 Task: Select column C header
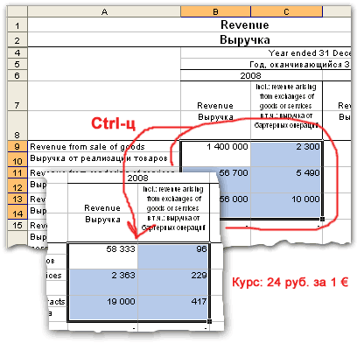click(286, 11)
